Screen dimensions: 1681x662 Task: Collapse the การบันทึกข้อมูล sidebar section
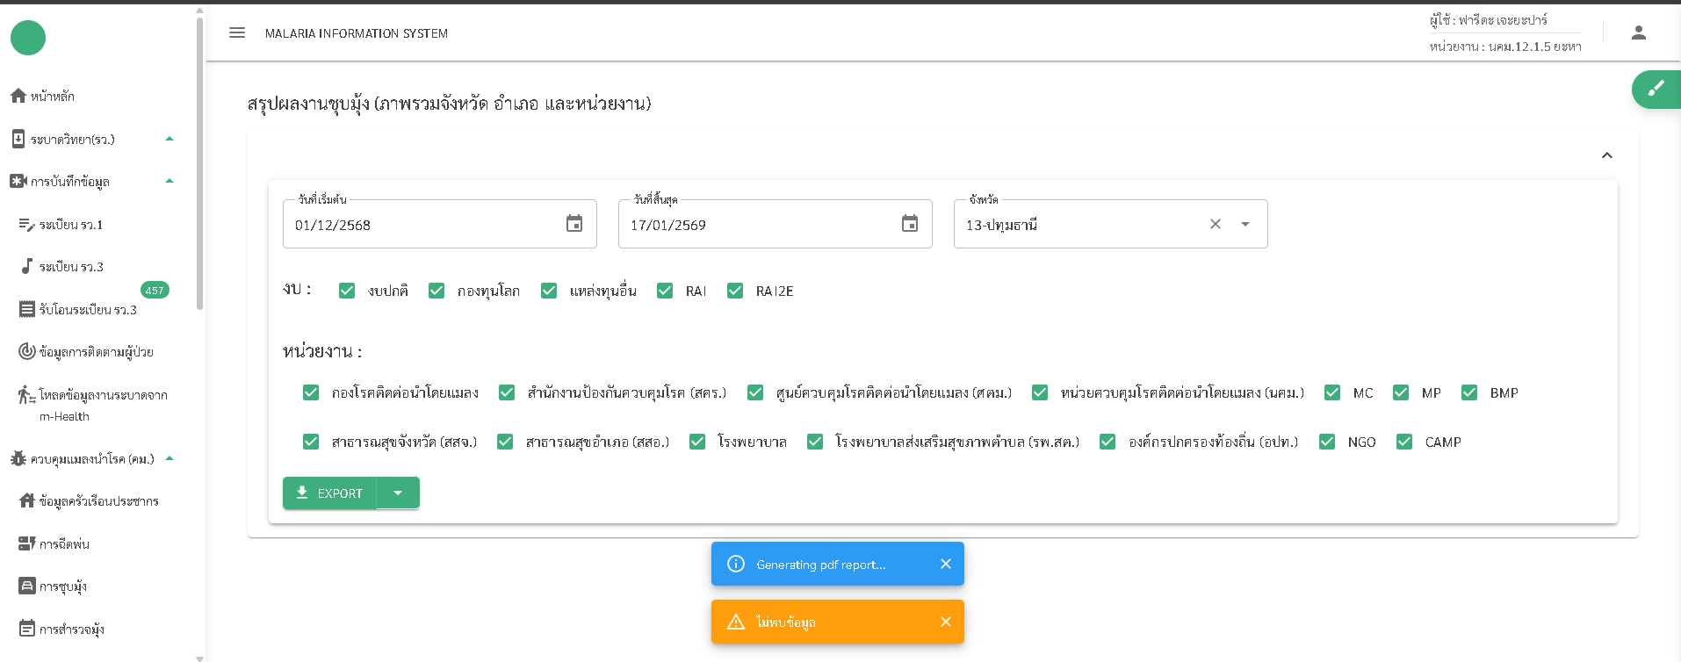pyautogui.click(x=170, y=181)
